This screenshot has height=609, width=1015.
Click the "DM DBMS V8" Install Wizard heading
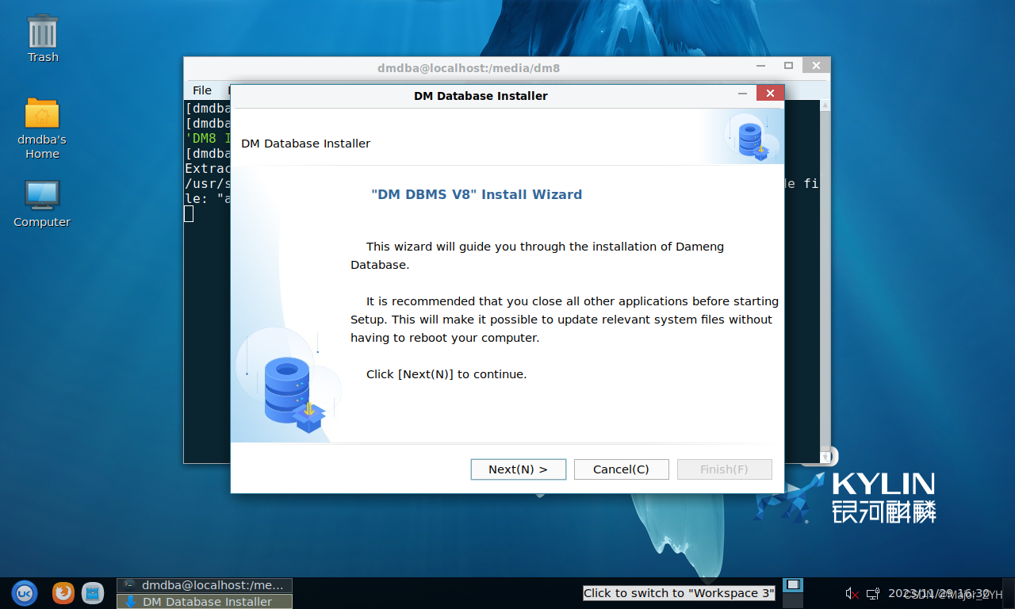[477, 194]
